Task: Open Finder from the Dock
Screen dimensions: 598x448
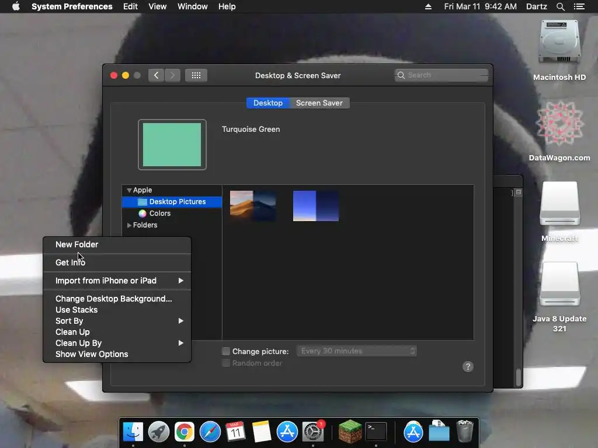Action: (x=133, y=432)
